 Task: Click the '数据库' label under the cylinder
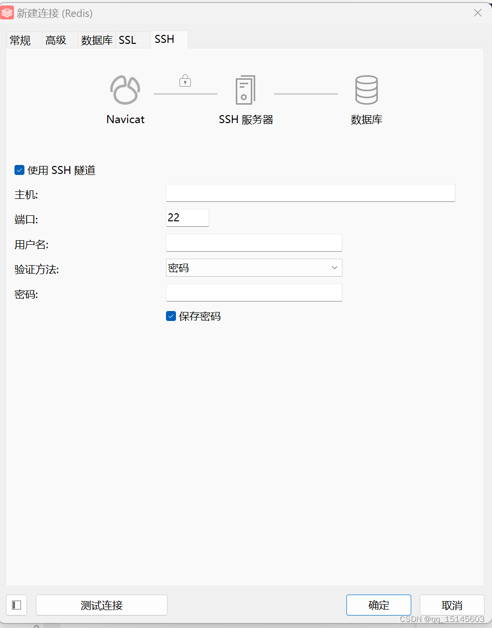point(366,120)
